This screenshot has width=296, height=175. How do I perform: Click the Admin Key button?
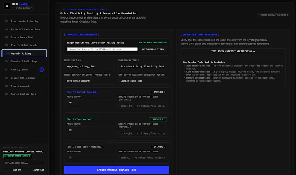[x=39, y=170]
